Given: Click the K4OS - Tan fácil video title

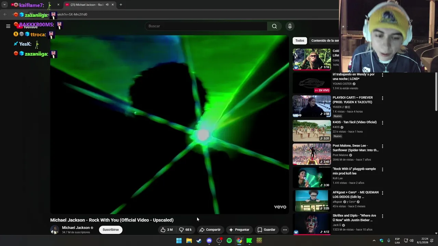Looking at the screenshot, I should click(355, 122).
